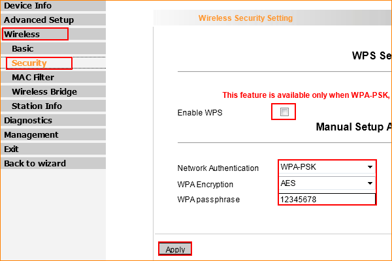The width and height of the screenshot is (392, 261).
Task: Select the Wireless menu item
Action: coord(22,35)
